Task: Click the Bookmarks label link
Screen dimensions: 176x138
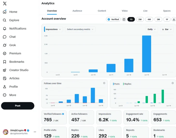Action: 17,62
